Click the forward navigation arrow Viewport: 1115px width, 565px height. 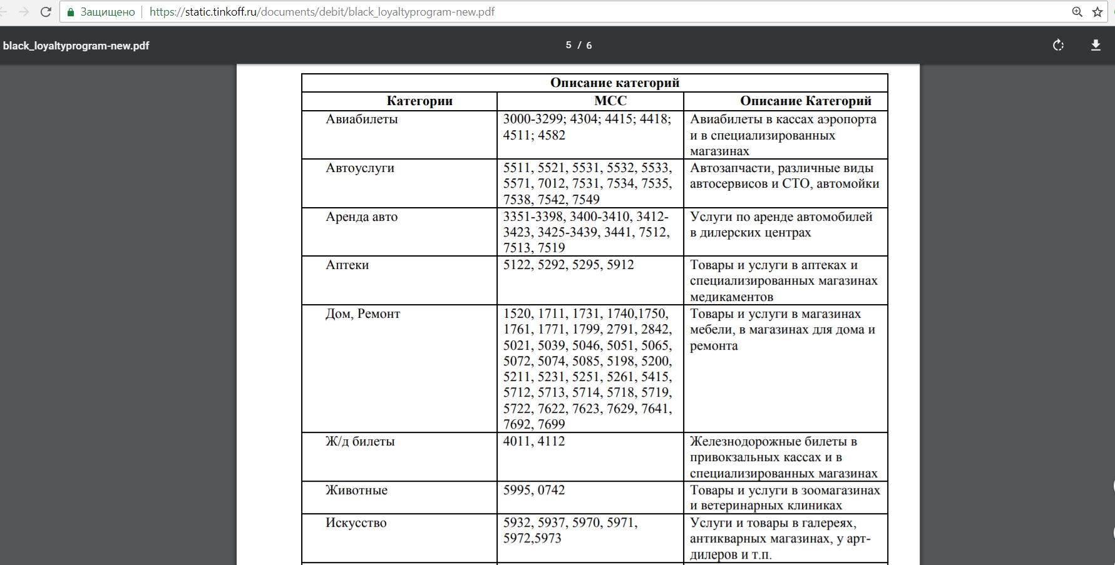[x=24, y=12]
